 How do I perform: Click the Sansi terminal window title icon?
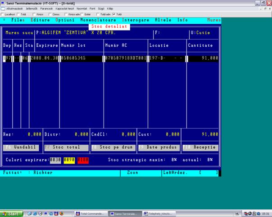click(x=3, y=3)
